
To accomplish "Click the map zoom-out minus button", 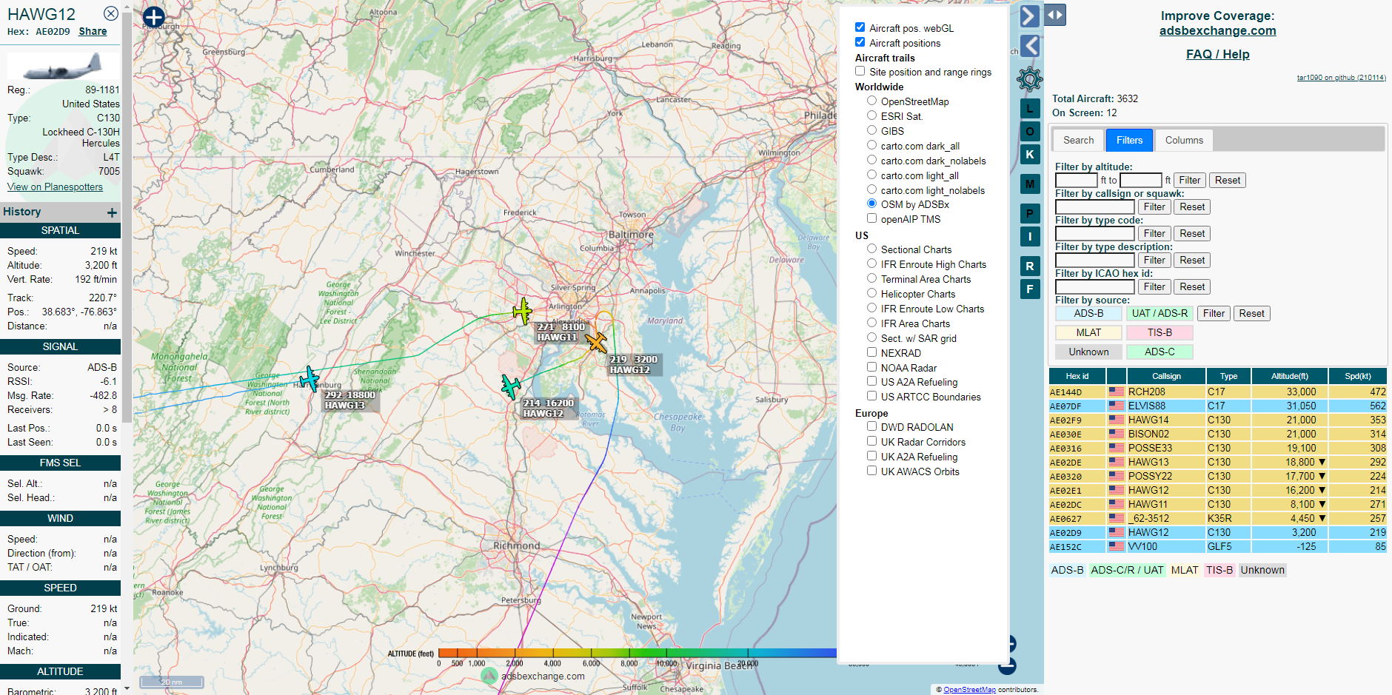I will (1008, 666).
